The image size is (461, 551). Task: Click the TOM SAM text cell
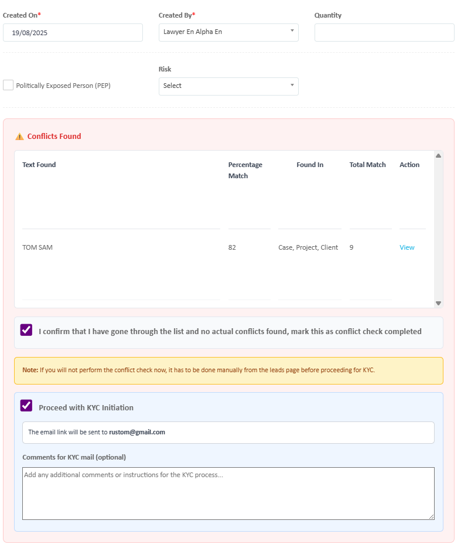pos(37,247)
